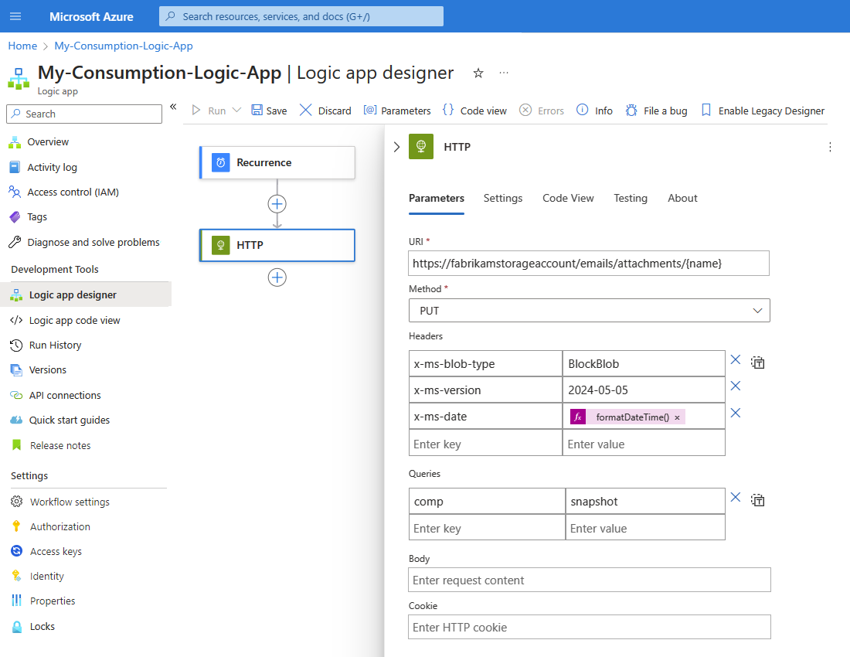Screen dimensions: 850x657
Task: Switch Headers to text mode icon
Action: 758,363
